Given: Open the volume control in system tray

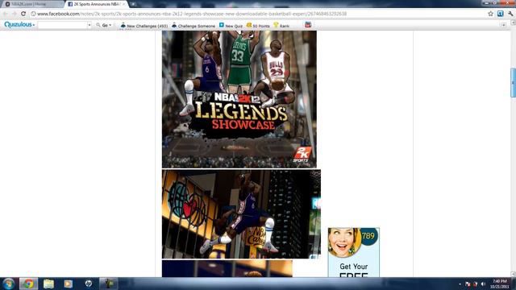Looking at the screenshot, I should click(483, 284).
